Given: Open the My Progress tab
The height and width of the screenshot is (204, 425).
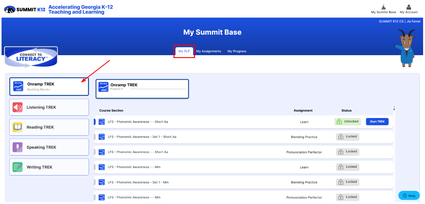Looking at the screenshot, I should click(x=237, y=51).
